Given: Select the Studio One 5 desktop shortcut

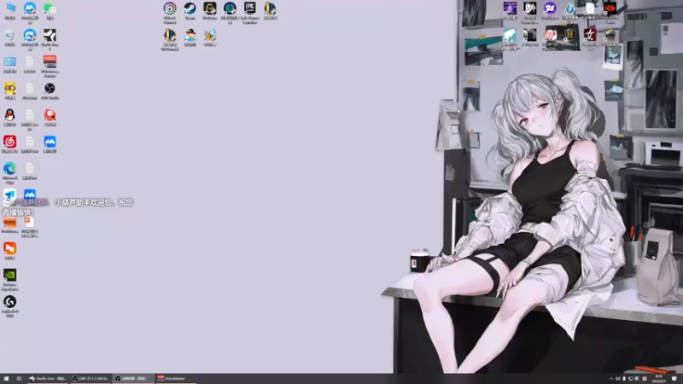Looking at the screenshot, I should (50, 39).
